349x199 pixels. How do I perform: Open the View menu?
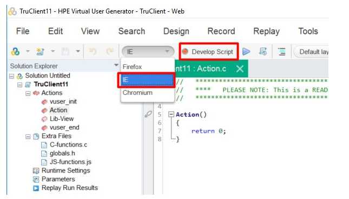[90, 31]
